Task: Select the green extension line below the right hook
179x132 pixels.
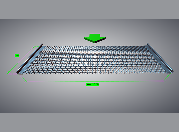Action: [x=167, y=77]
